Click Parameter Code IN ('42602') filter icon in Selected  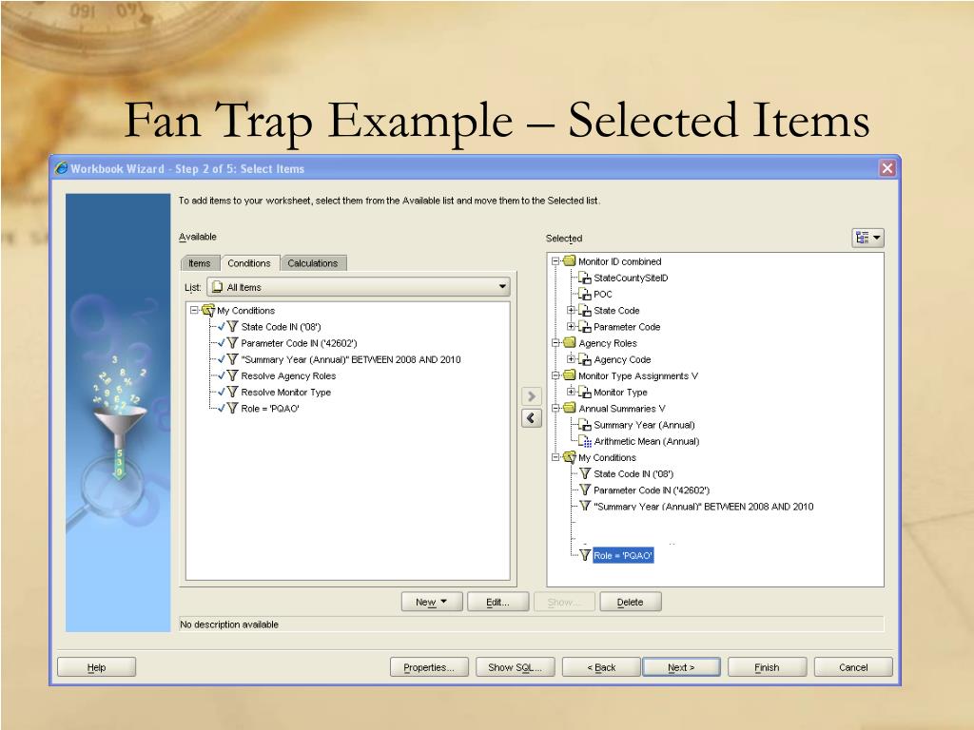(x=585, y=490)
